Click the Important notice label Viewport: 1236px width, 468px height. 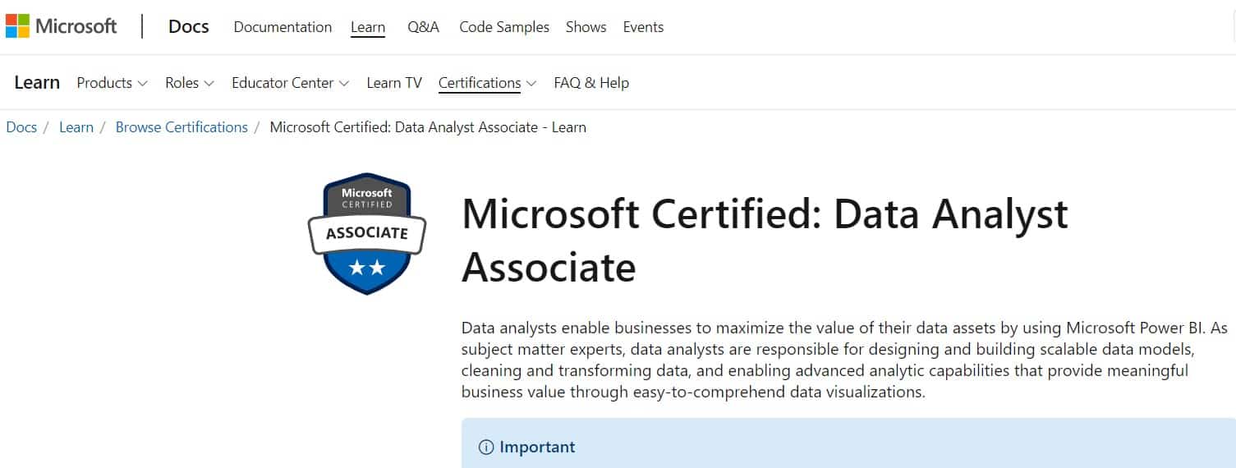tap(537, 447)
